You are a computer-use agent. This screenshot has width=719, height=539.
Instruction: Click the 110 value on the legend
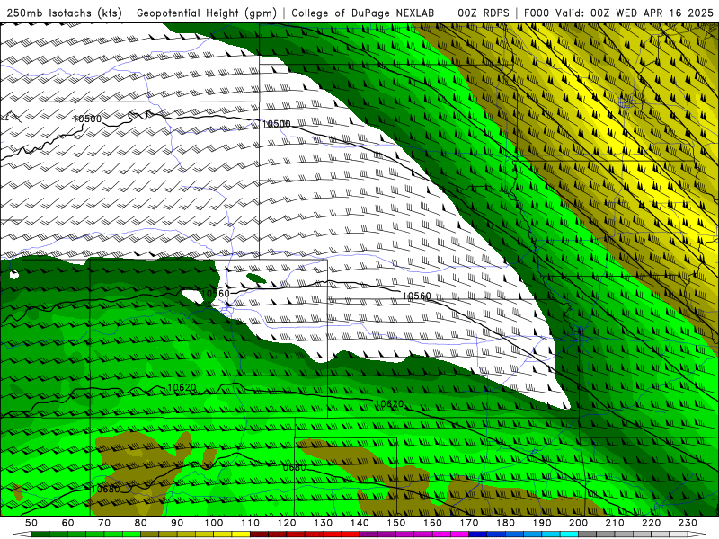[x=251, y=523]
